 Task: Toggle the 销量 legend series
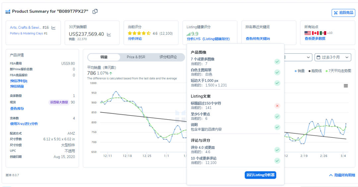(300, 71)
